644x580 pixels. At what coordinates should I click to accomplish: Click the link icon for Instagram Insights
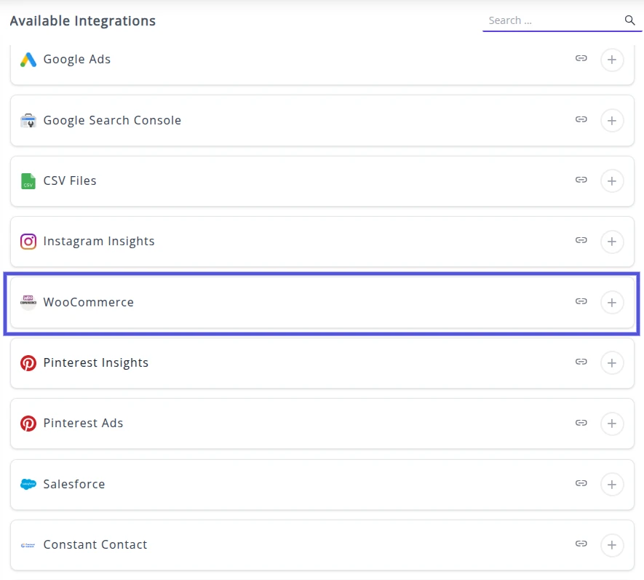tap(581, 240)
